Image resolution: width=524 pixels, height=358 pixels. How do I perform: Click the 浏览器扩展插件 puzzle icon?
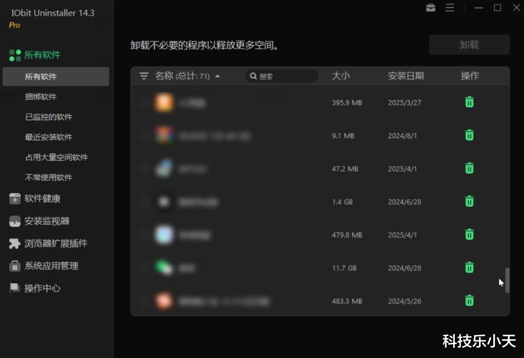pos(15,244)
